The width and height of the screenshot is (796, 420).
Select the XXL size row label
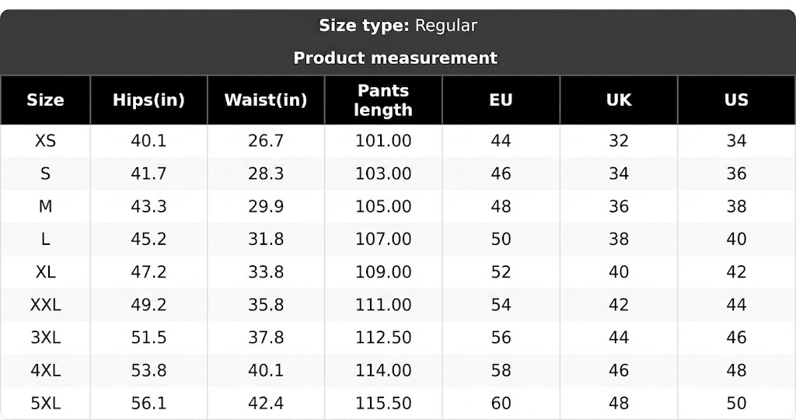45,305
